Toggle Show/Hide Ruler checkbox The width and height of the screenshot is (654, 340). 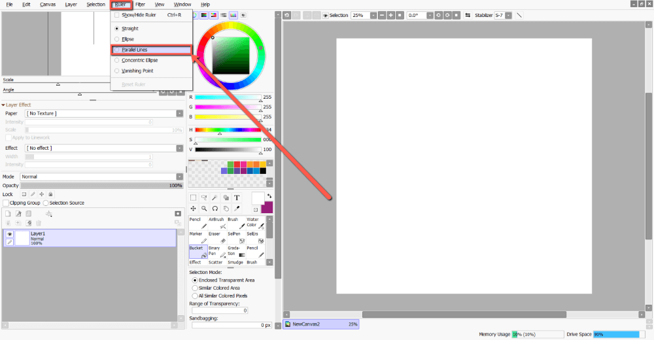(x=117, y=15)
